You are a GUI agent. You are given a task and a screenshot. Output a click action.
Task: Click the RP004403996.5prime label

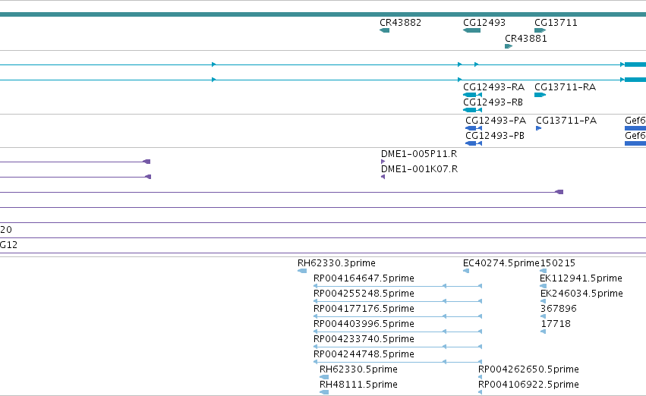pyautogui.click(x=364, y=323)
